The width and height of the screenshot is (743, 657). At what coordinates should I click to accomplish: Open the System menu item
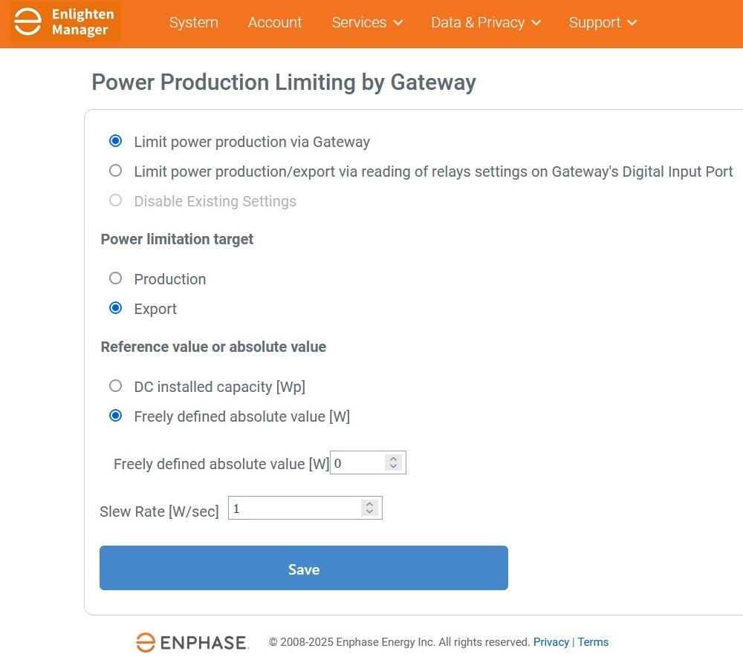[x=194, y=22]
